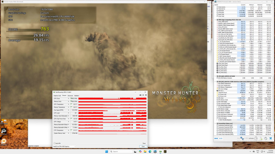
Task: Open the GPU Voltage sensor dropdown
Action: point(68,122)
